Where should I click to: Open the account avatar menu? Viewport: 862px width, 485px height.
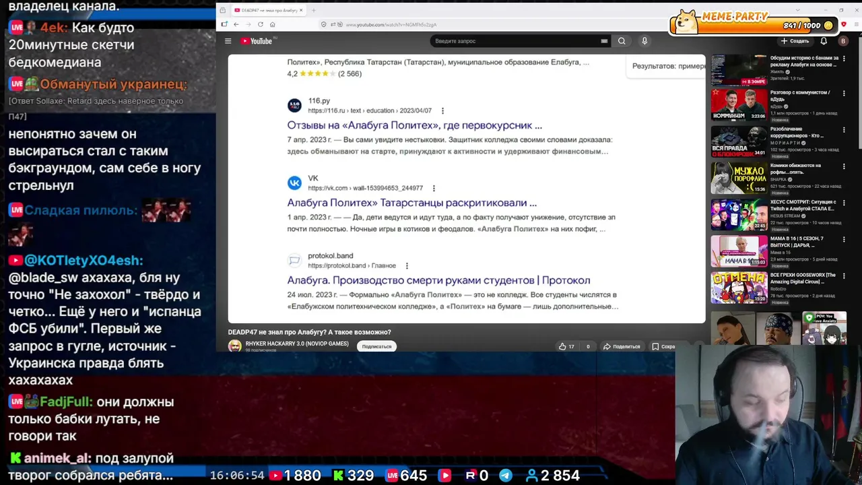(x=843, y=41)
